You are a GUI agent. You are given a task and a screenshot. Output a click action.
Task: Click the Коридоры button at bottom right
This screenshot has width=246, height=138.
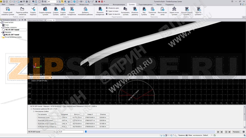point(236,132)
